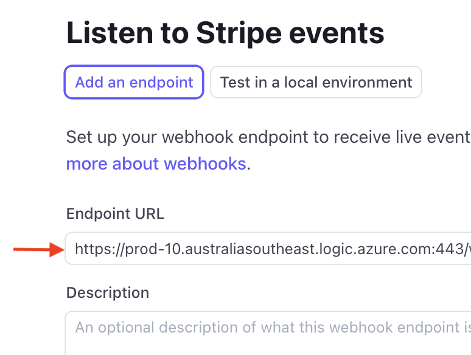Screen dimensions: 471x355
Task: Click the Description field label
Action: (x=107, y=292)
